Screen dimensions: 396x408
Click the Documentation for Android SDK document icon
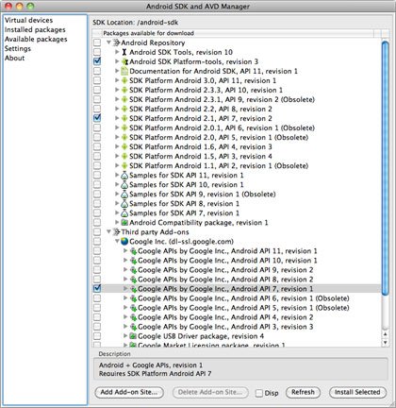pyautogui.click(x=124, y=71)
